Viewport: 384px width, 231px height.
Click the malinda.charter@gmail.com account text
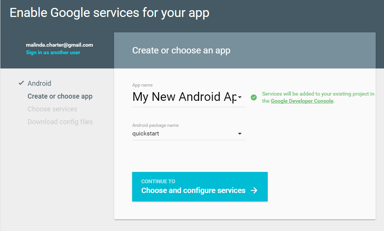pos(60,45)
